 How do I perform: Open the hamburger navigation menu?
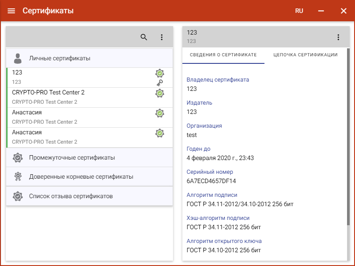[11, 11]
